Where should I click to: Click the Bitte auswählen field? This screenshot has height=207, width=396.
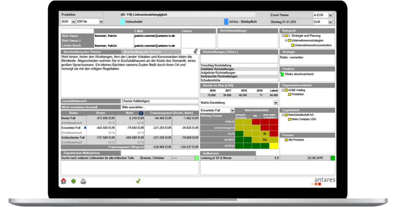coord(160,107)
